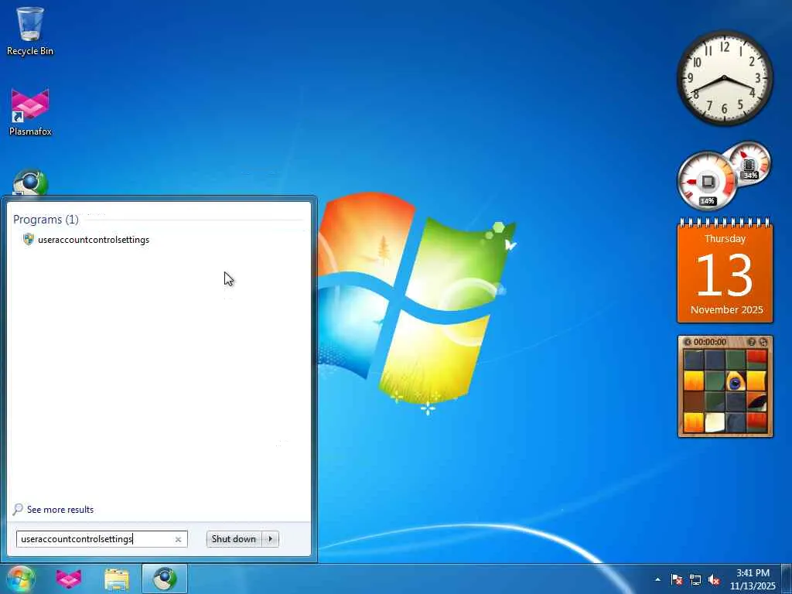
Task: Click the puzzle gadget show-picture icon
Action: [752, 342]
